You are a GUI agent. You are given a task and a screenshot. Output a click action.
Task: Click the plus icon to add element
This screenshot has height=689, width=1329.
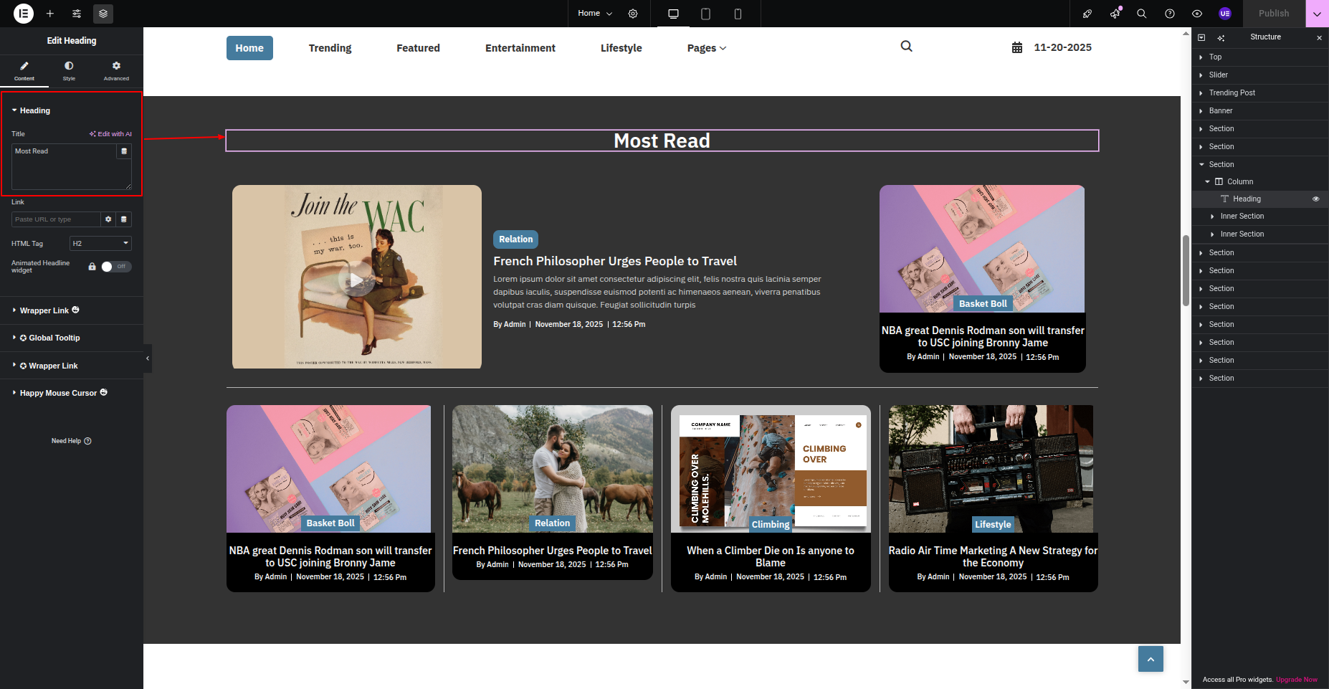50,14
